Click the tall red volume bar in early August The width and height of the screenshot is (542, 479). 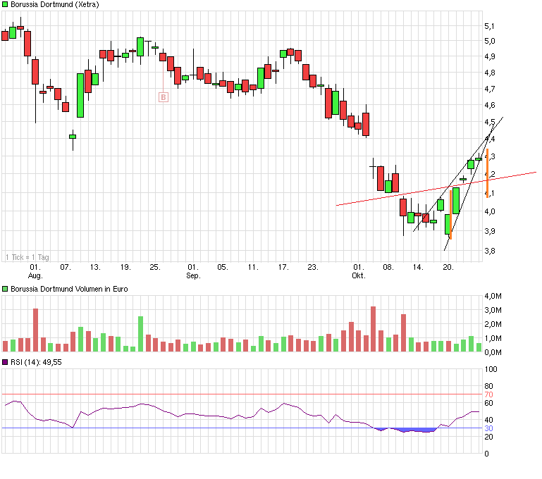pyautogui.click(x=35, y=330)
